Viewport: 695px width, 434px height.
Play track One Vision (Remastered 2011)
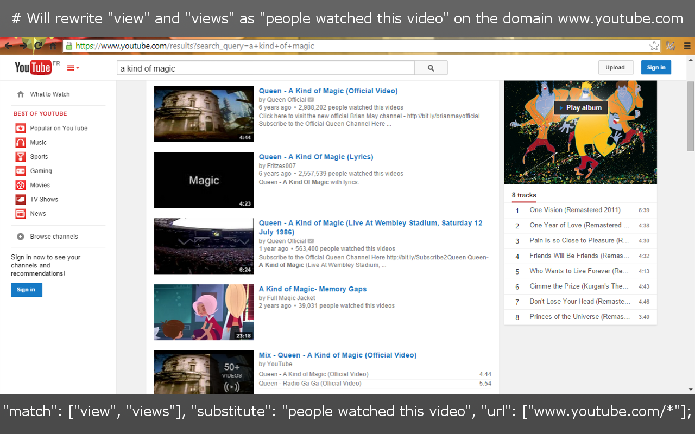[x=580, y=210]
